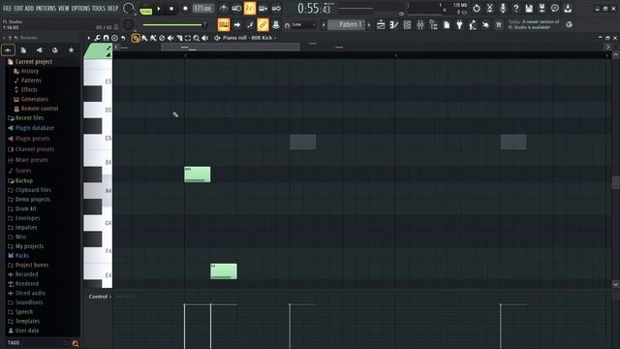Open the TOOLS menu
The height and width of the screenshot is (349, 620).
[x=99, y=8]
